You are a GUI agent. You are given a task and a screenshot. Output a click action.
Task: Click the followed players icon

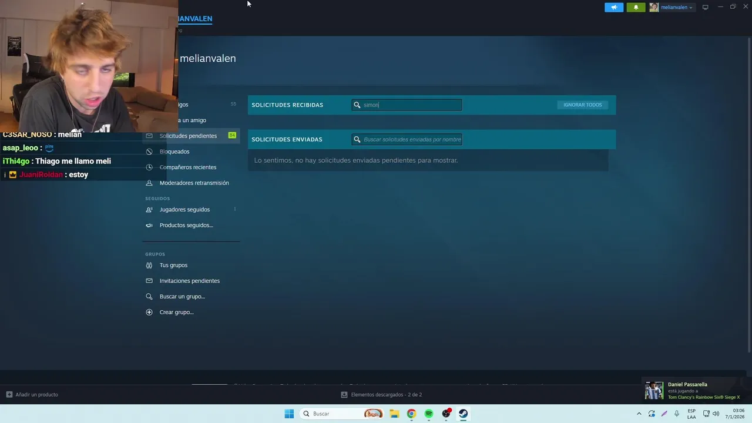[x=149, y=209]
